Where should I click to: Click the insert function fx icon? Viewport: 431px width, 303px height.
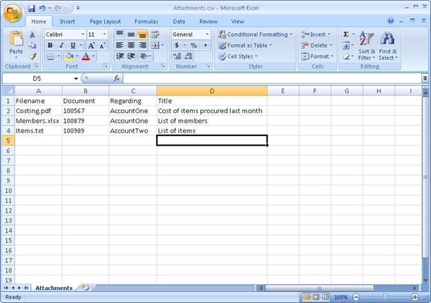point(117,79)
